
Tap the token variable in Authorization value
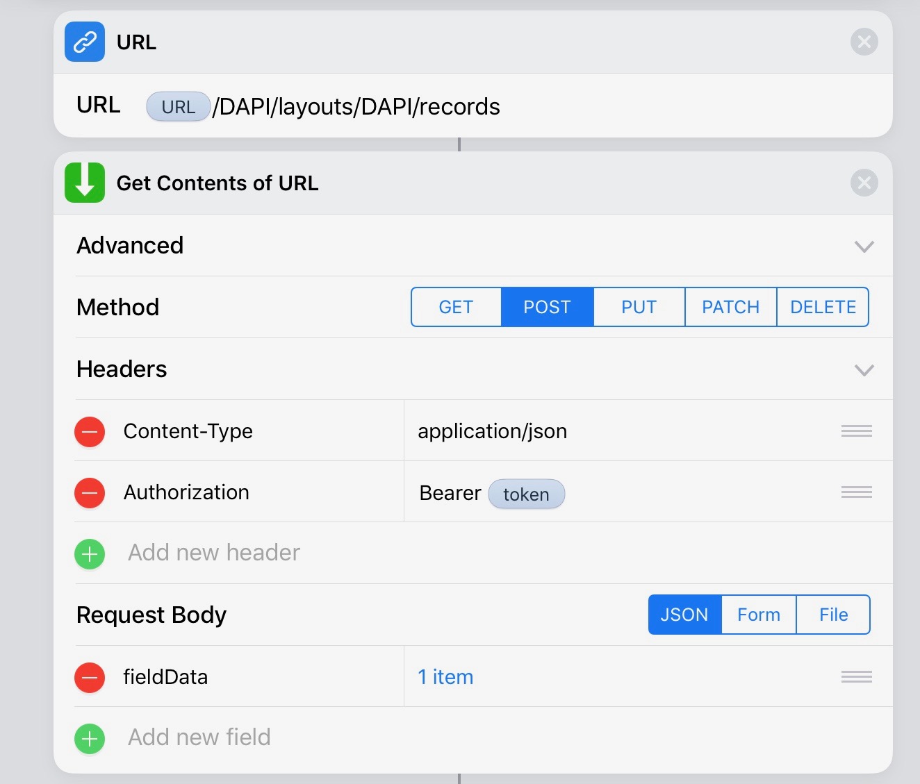tap(526, 494)
